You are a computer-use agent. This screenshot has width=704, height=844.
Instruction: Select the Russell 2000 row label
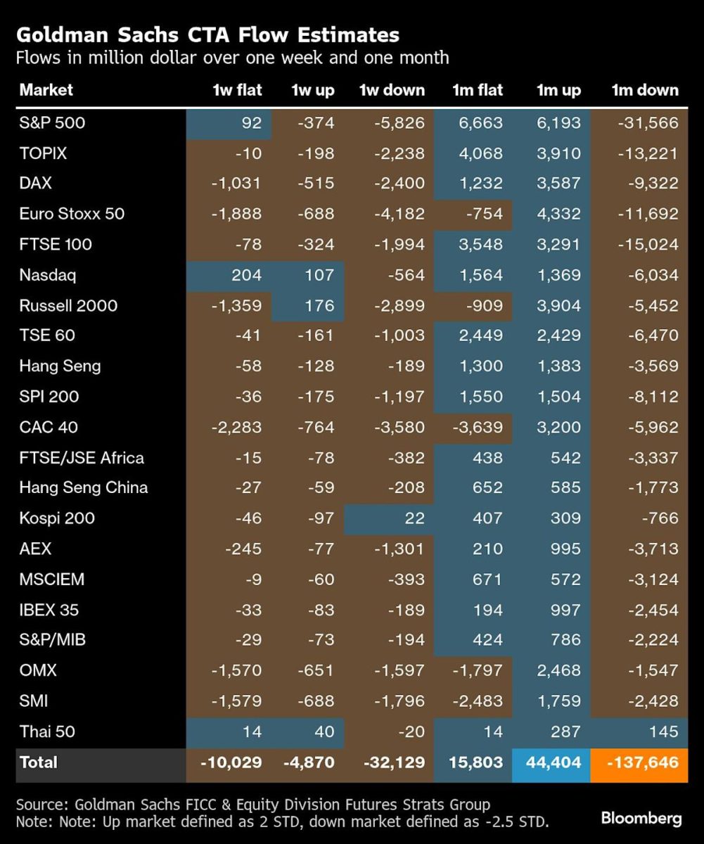click(68, 306)
